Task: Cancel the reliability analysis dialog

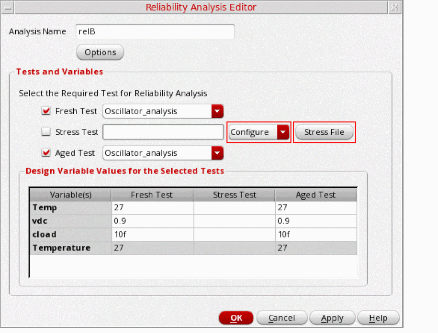Action: tap(281, 318)
